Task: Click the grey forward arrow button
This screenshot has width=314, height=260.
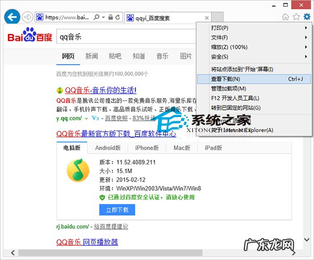Action: (x=27, y=17)
